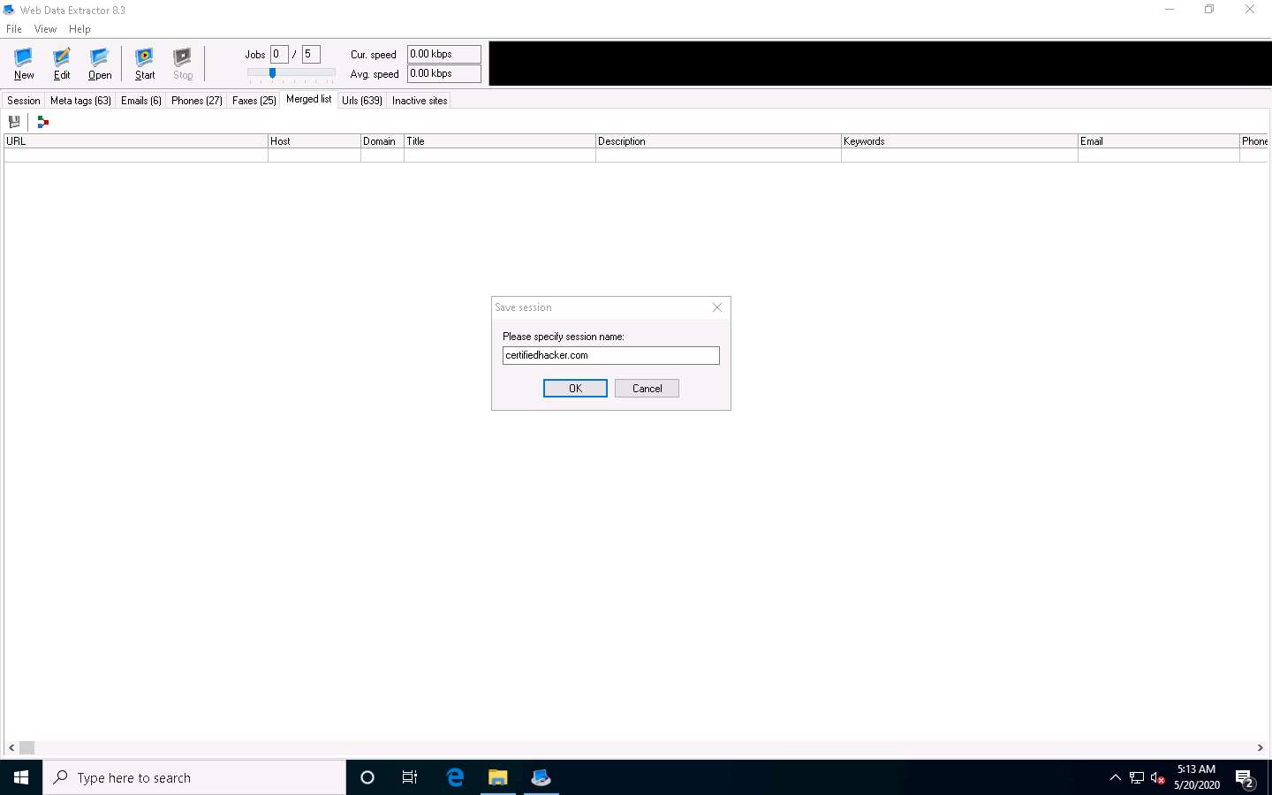Launch Microsoft Edge from the taskbar
This screenshot has width=1272, height=795.
pos(455,777)
